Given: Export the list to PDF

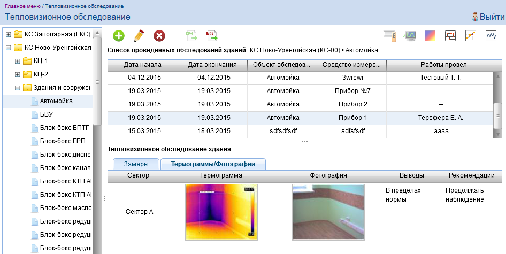Looking at the screenshot, I should click(x=212, y=35).
